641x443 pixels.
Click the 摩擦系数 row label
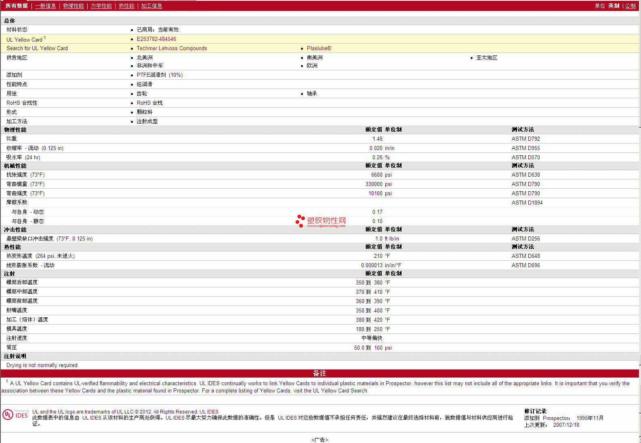tap(17, 202)
